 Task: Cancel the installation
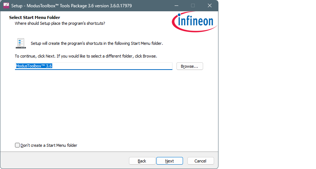[x=201, y=161]
